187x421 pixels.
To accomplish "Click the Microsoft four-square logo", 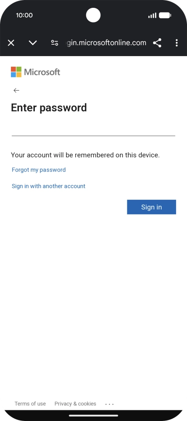I will pyautogui.click(x=16, y=72).
